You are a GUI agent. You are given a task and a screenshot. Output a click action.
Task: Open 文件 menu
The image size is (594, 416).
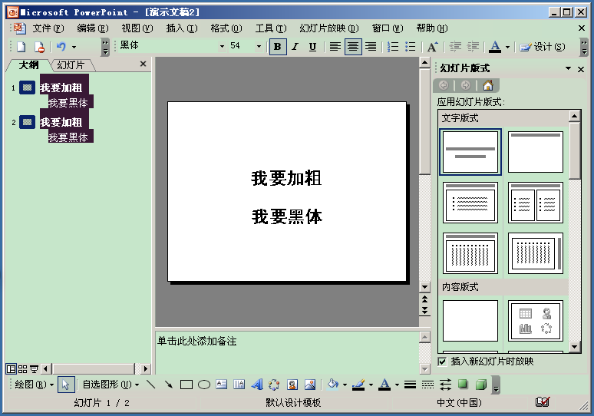coord(48,28)
